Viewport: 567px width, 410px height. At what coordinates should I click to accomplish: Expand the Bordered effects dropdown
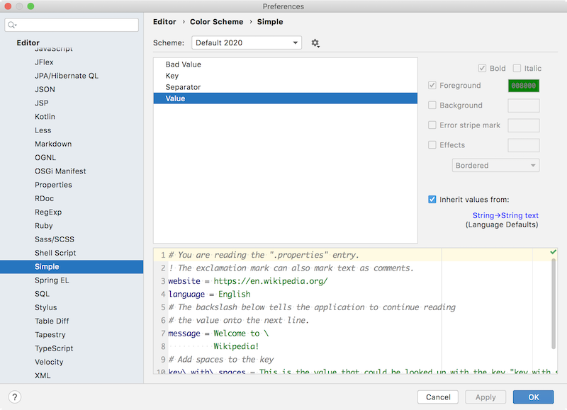(x=495, y=166)
